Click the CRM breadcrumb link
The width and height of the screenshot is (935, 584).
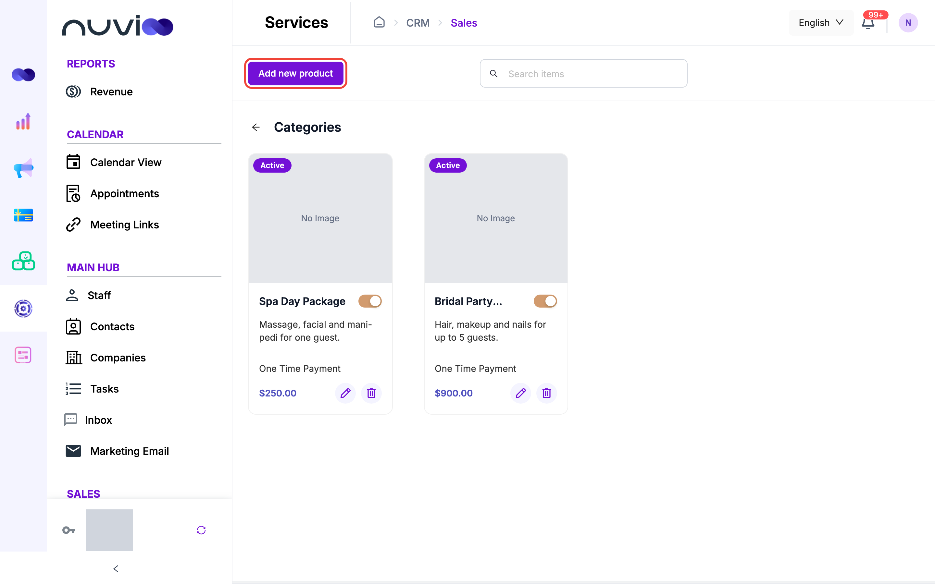click(418, 23)
